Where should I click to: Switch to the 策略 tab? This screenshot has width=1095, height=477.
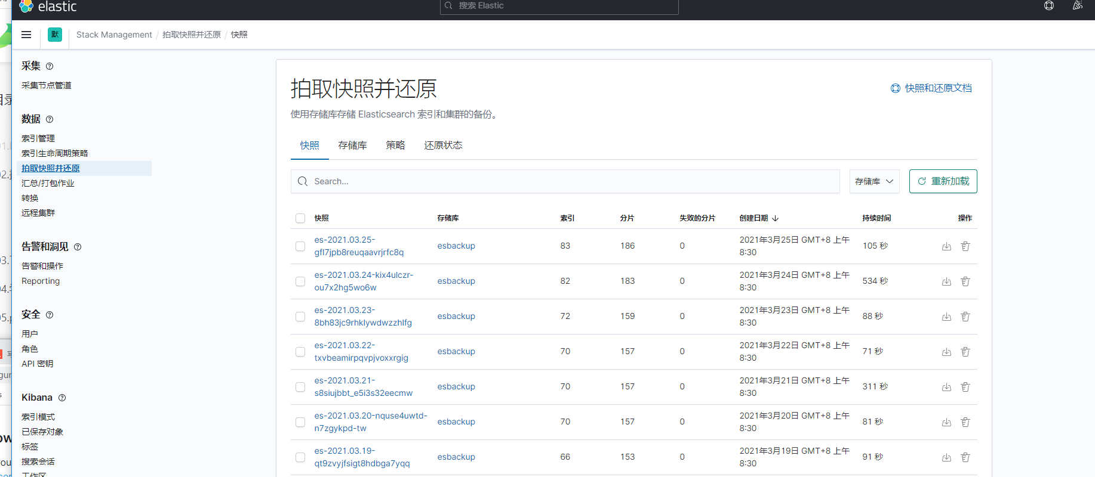click(395, 145)
